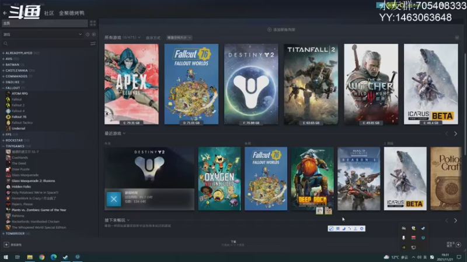Expand the D&DLIKE collection
This screenshot has width=467, height=262.
(13, 82)
